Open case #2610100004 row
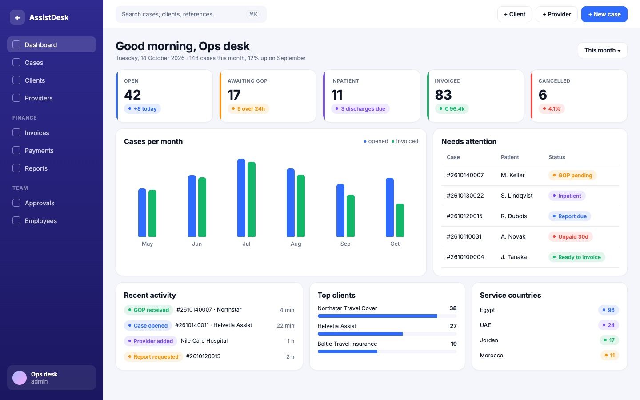This screenshot has width=640, height=400. (x=530, y=257)
